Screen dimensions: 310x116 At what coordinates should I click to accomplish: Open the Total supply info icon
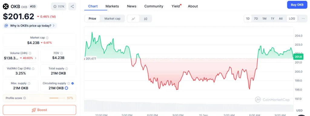(x=67, y=68)
